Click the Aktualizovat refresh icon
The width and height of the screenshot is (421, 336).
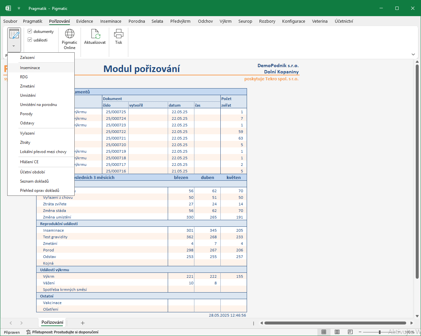pos(95,34)
